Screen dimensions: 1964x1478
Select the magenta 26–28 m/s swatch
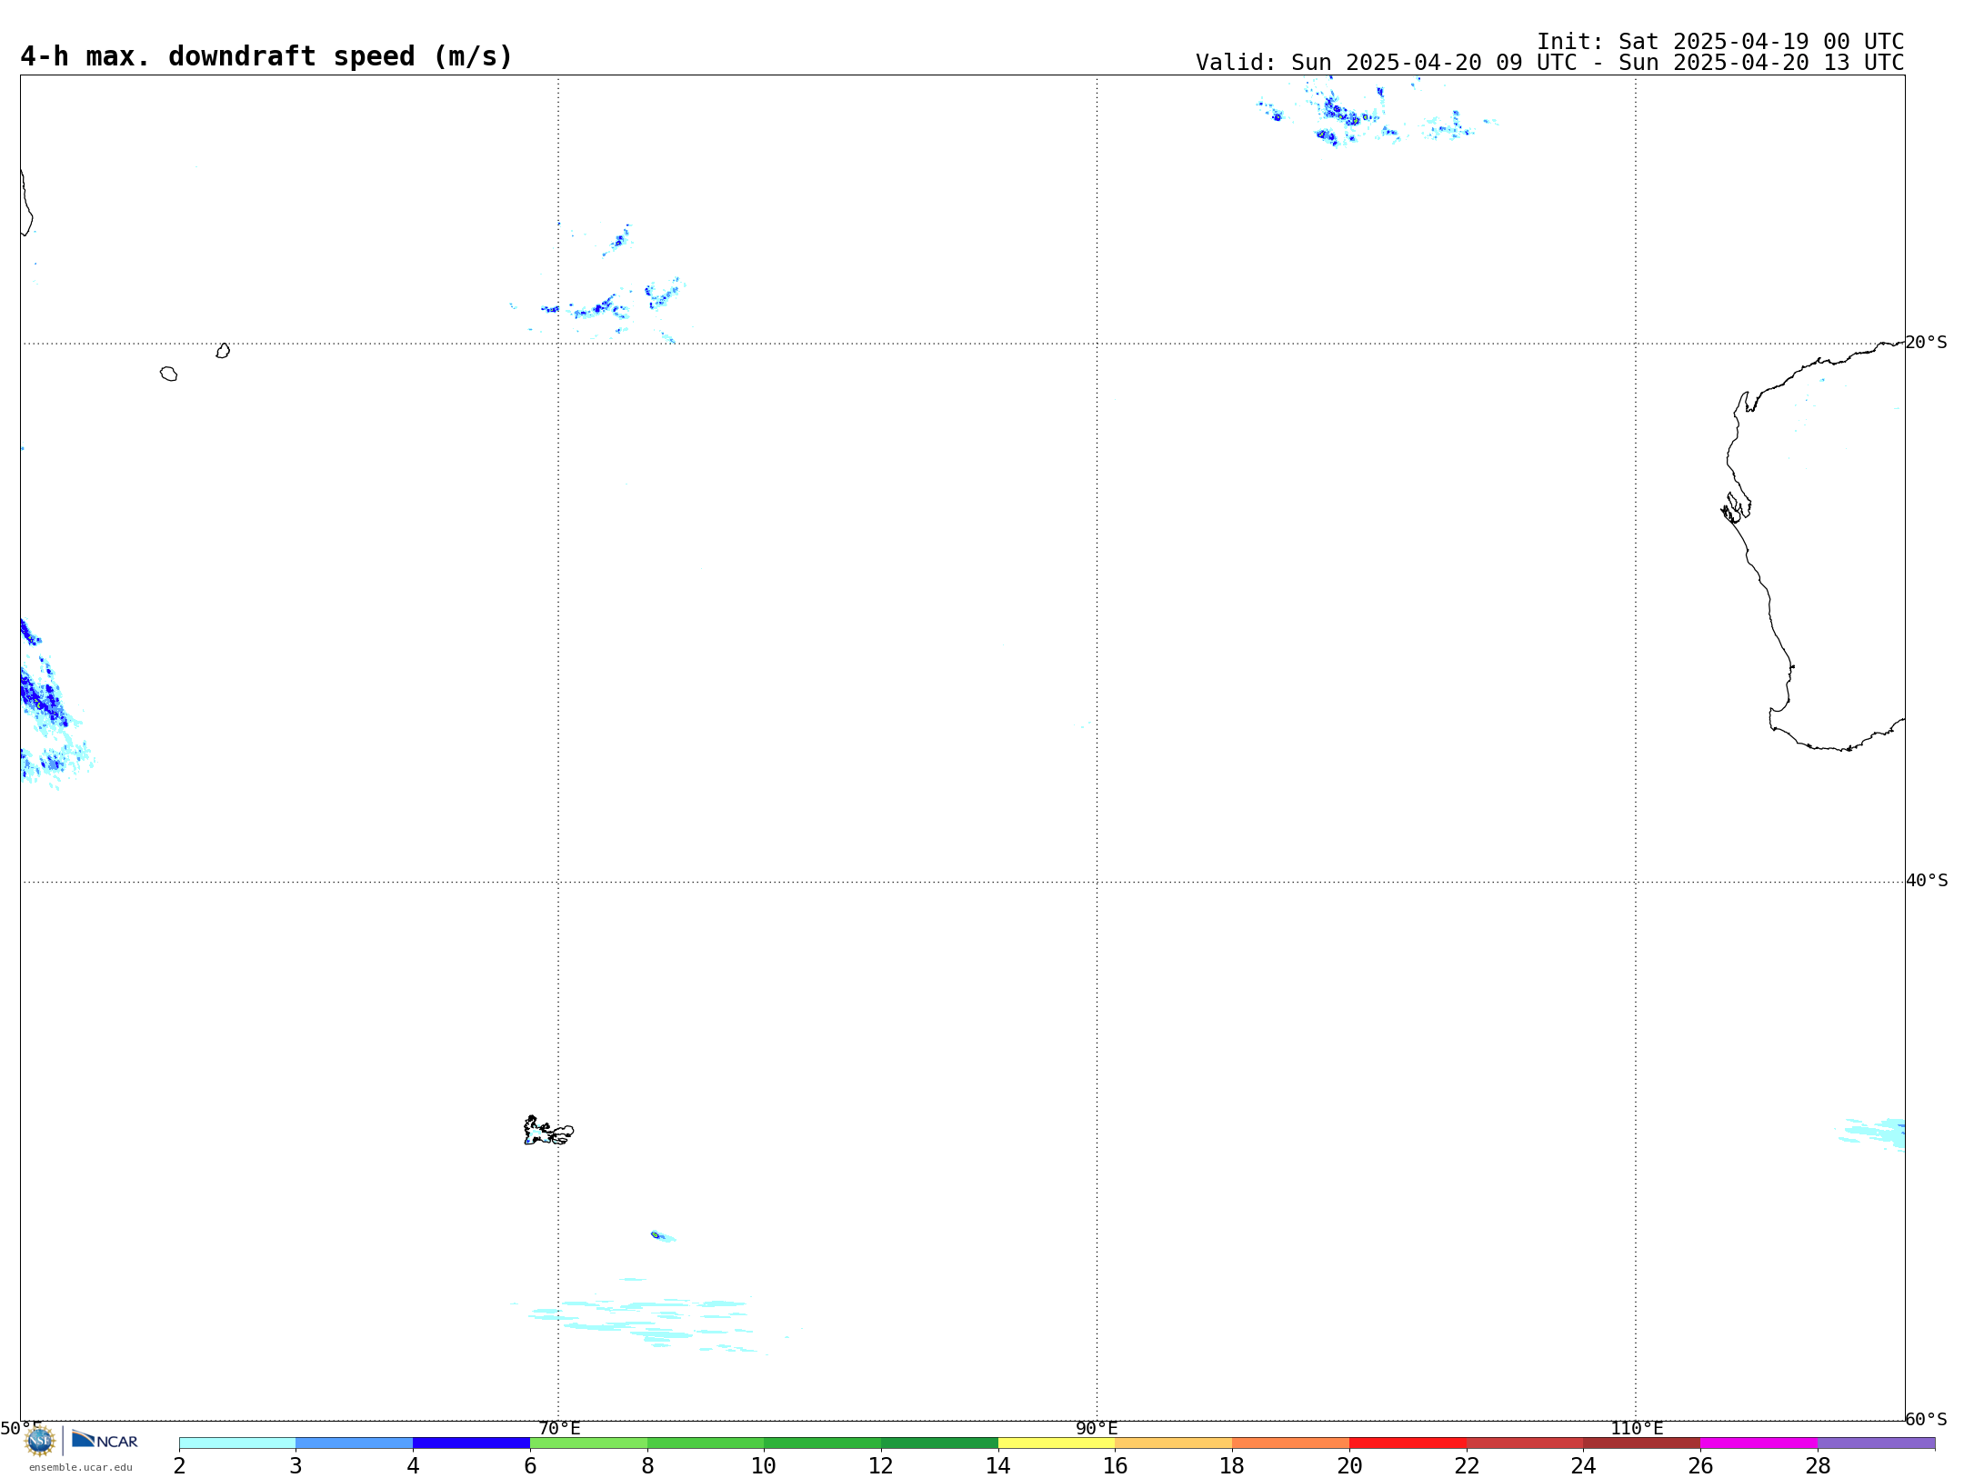click(x=1759, y=1443)
